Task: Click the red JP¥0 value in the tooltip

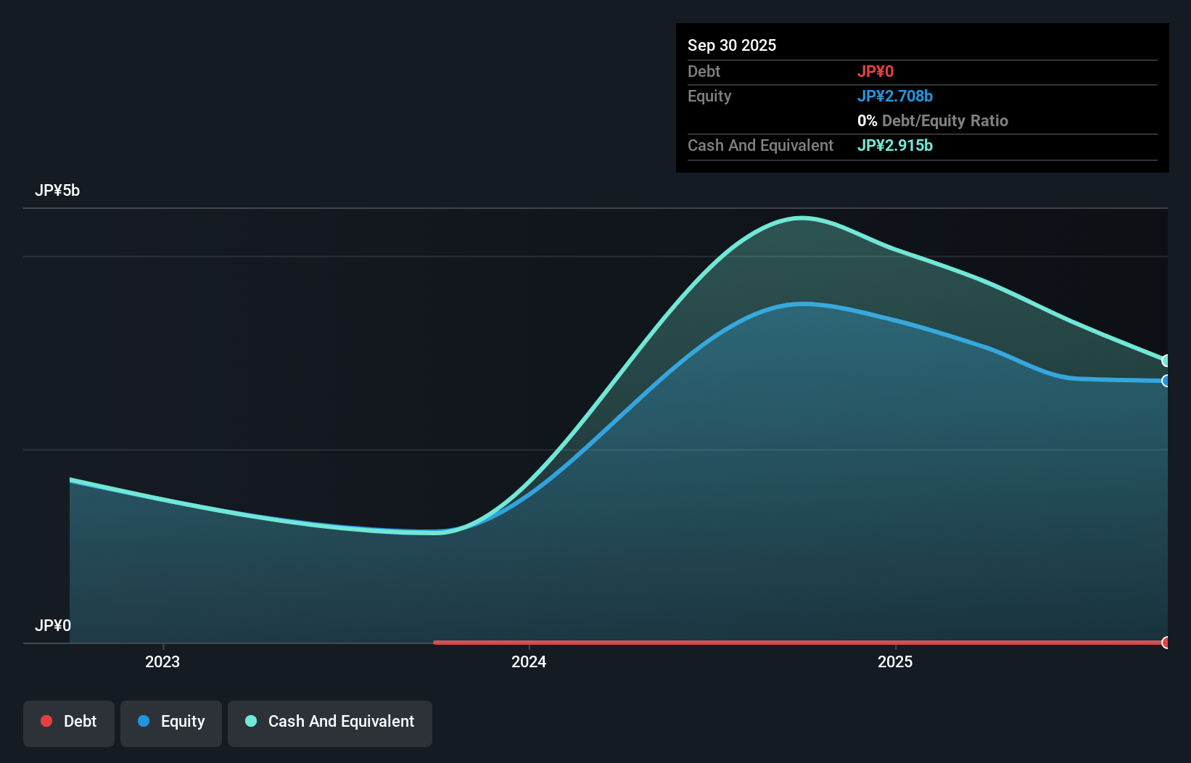Action: click(x=876, y=71)
